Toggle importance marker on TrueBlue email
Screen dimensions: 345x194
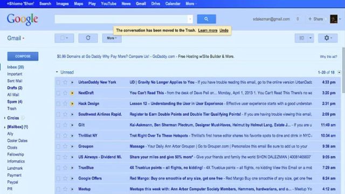(x=72, y=168)
